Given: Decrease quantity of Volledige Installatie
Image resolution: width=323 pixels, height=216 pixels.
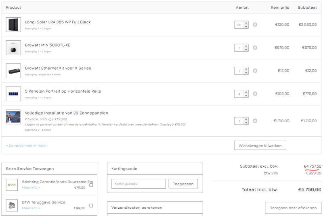Looking at the screenshot, I should (246, 123).
